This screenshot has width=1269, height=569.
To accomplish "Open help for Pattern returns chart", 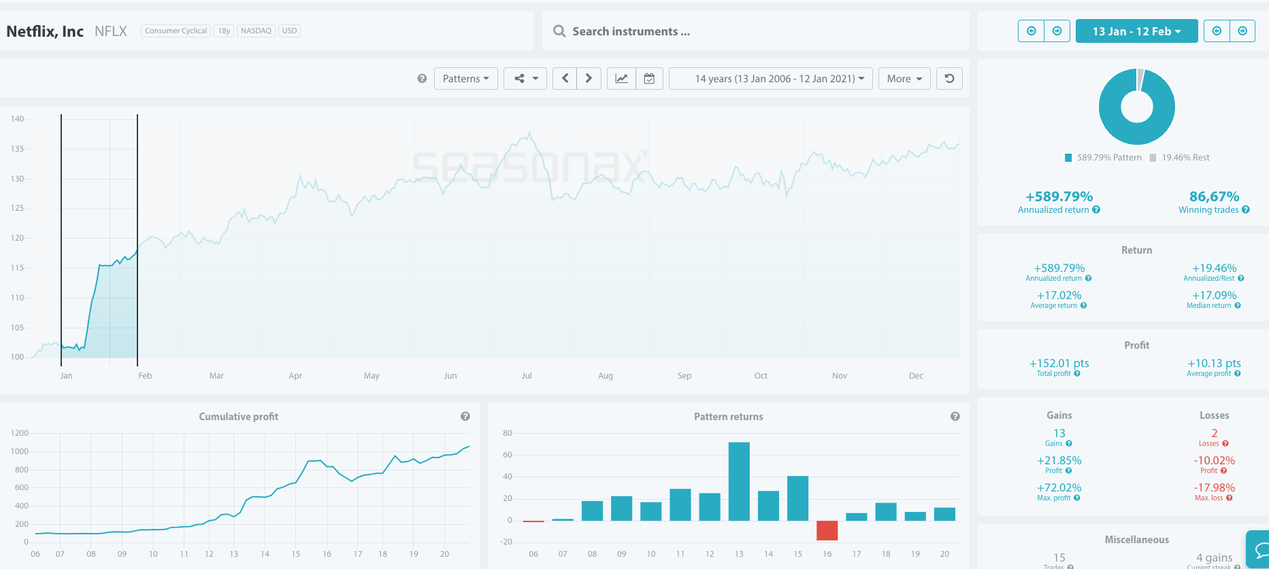I will tap(955, 416).
